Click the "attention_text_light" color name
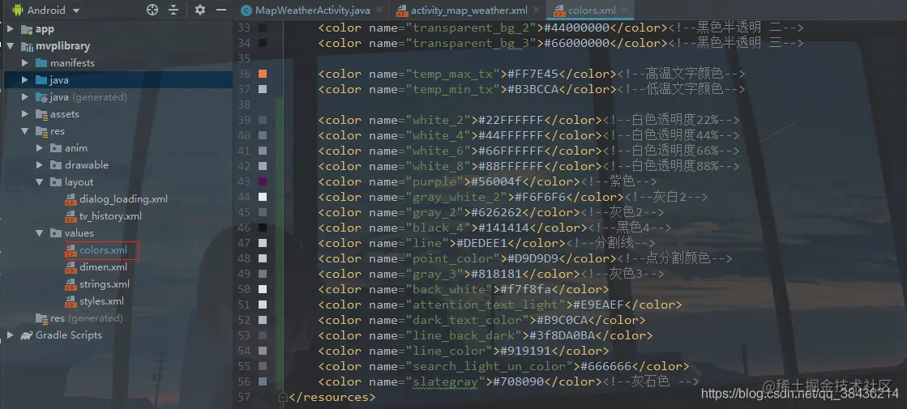The image size is (907, 409). point(486,305)
